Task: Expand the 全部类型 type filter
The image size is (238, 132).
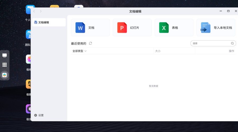Action: tap(79, 51)
